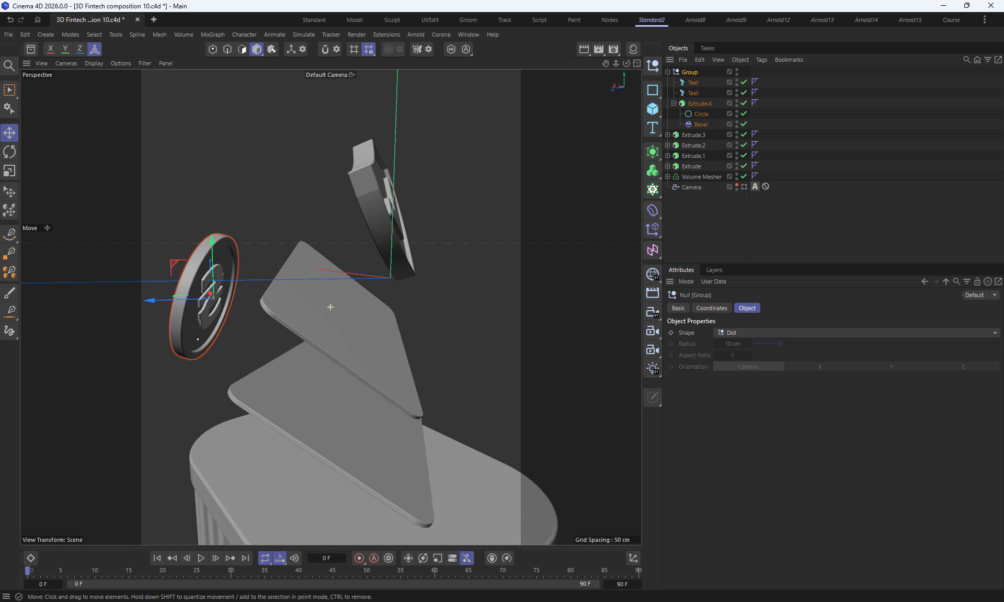This screenshot has height=602, width=1004.
Task: Collapse the Extrude.4 hierarchy
Action: [674, 104]
